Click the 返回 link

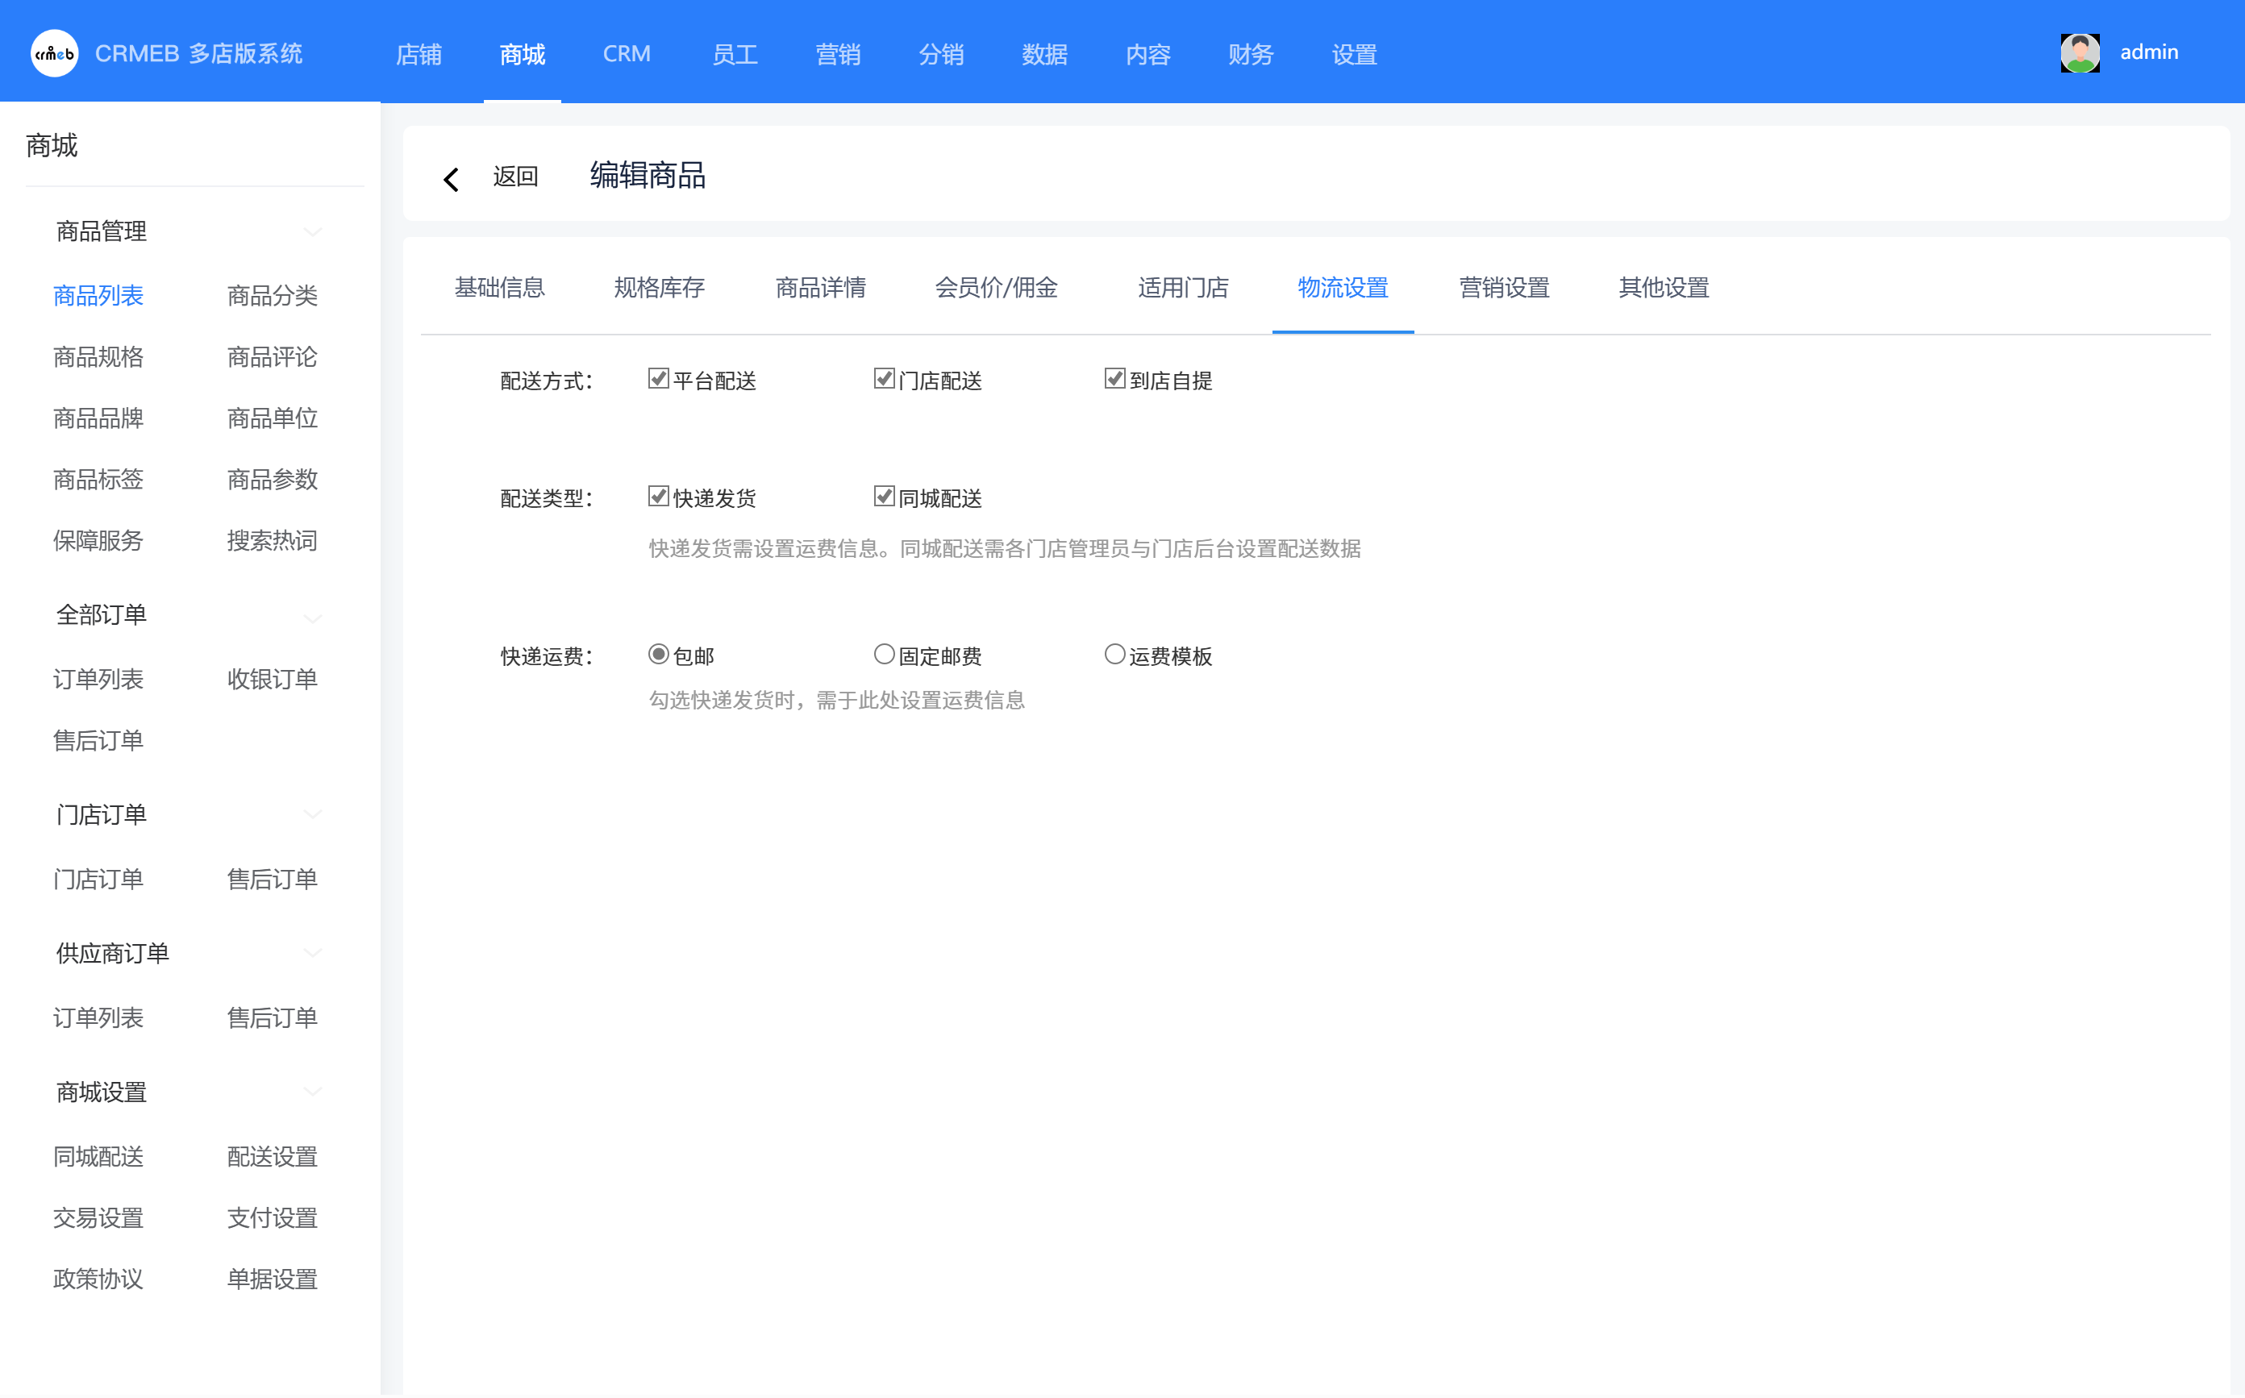pos(515,177)
